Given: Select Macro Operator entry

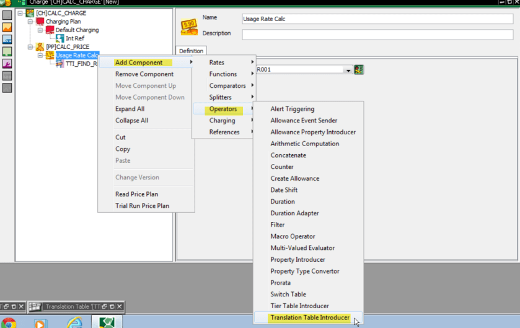Looking at the screenshot, I should point(309,236).
